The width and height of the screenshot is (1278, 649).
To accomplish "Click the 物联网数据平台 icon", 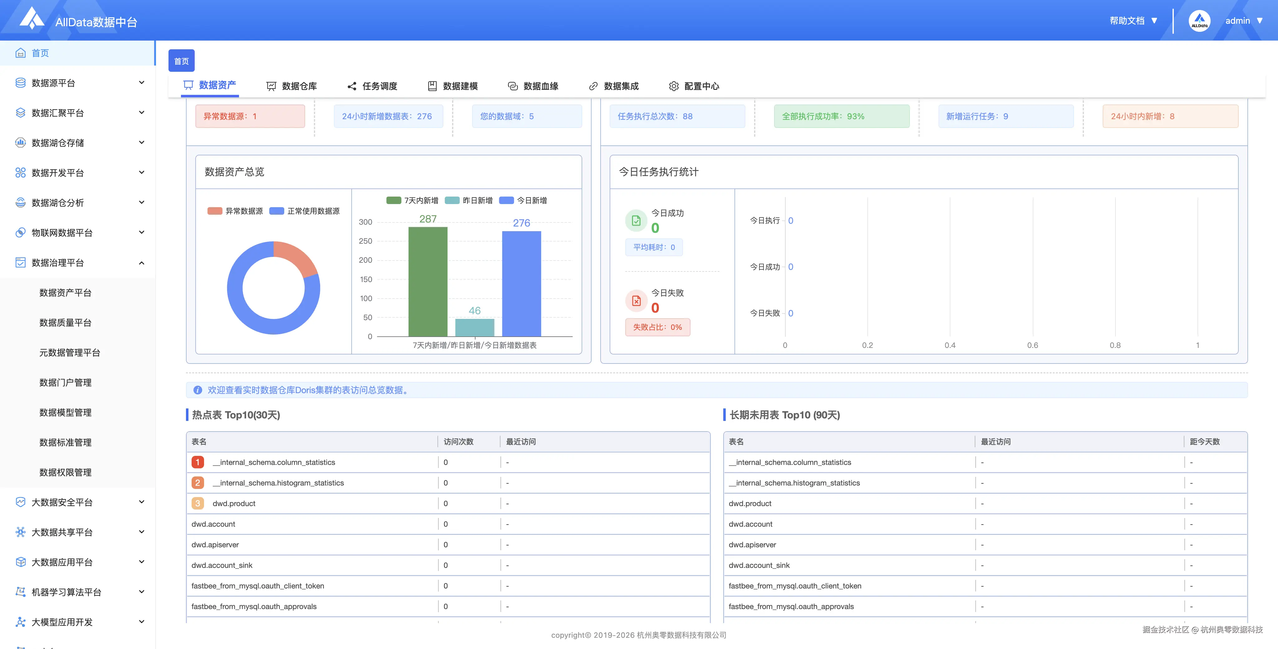I will [20, 232].
